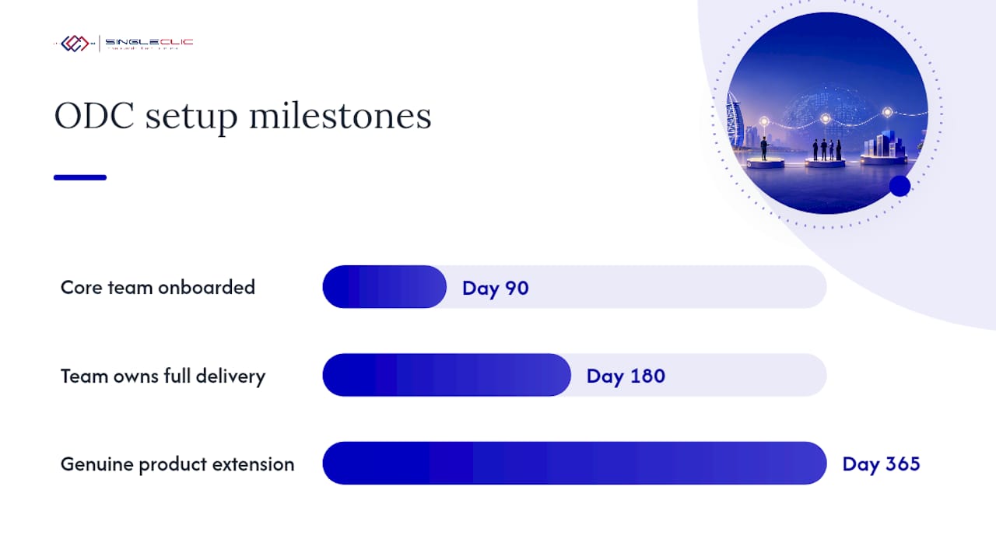
Task: Click the "Day 365" text label
Action: pos(882,464)
